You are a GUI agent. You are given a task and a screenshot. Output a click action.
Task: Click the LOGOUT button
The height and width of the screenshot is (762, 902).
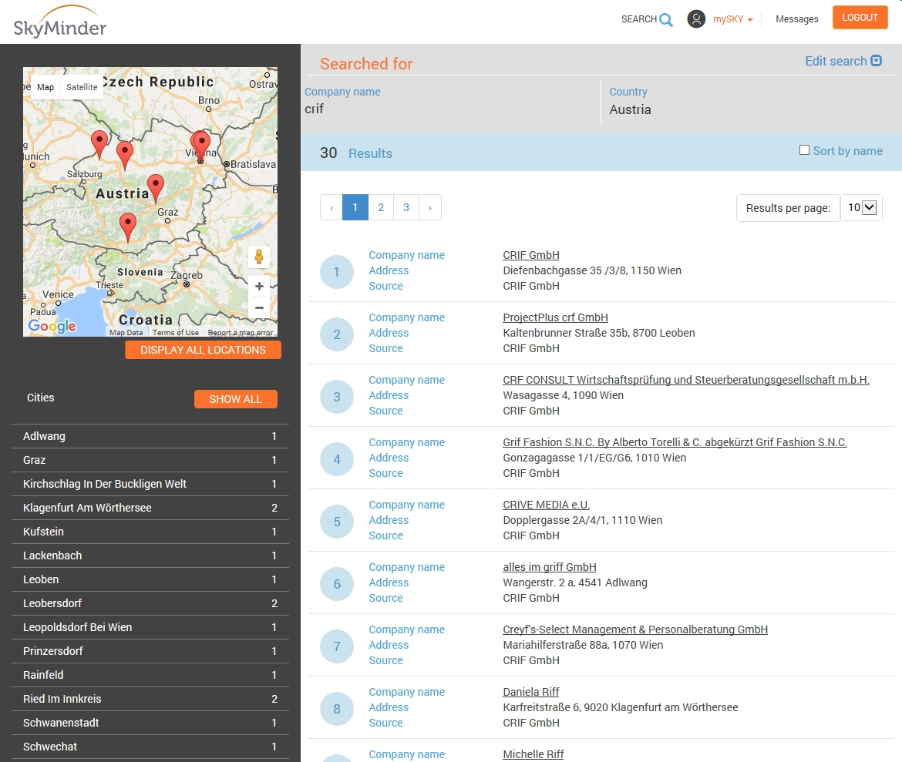(x=860, y=17)
